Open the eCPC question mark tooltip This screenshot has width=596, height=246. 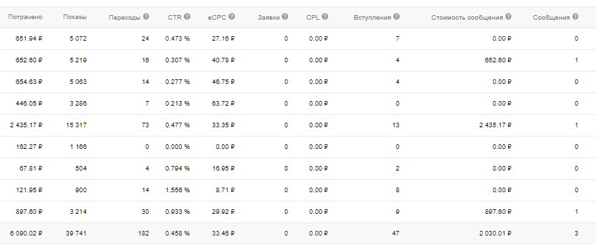point(232,17)
